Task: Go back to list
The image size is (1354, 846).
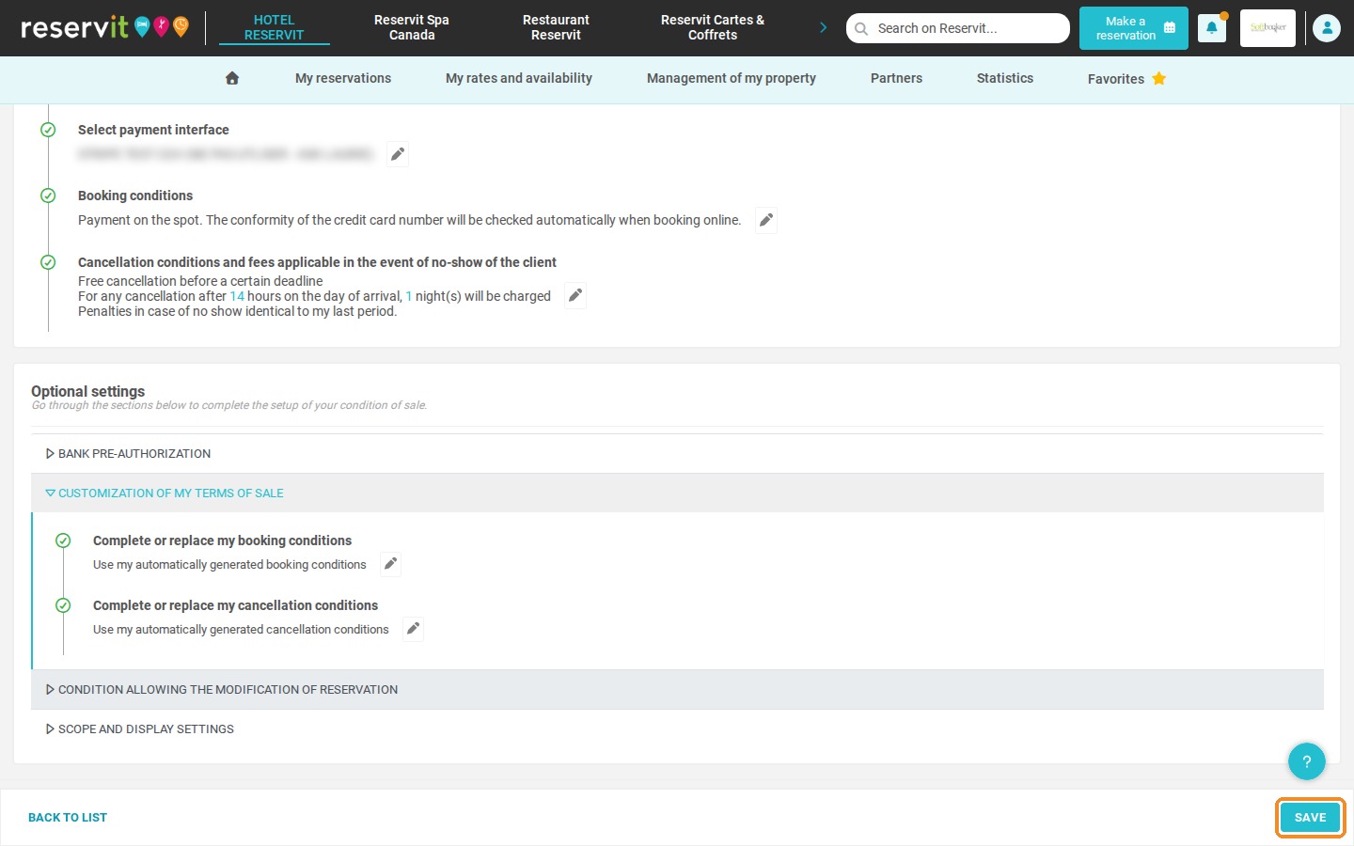Action: point(68,817)
